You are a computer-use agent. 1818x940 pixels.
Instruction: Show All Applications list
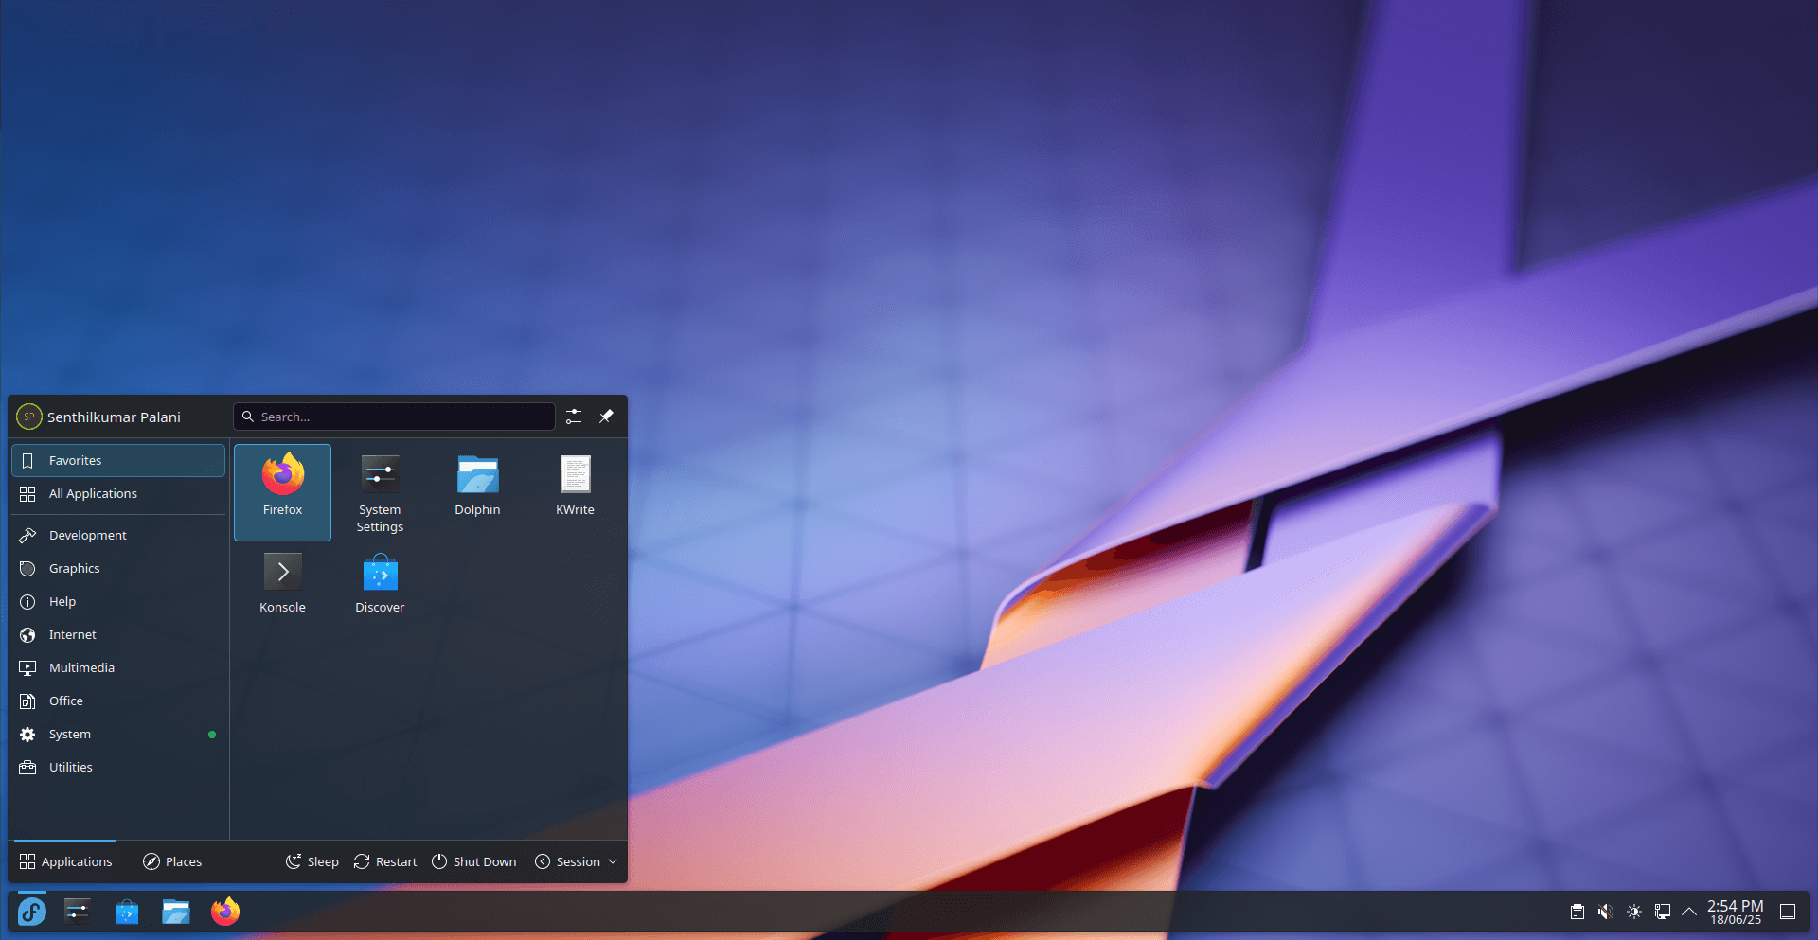[x=118, y=494]
